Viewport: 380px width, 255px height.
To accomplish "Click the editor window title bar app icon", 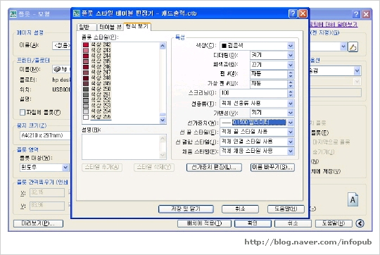I will pos(77,13).
